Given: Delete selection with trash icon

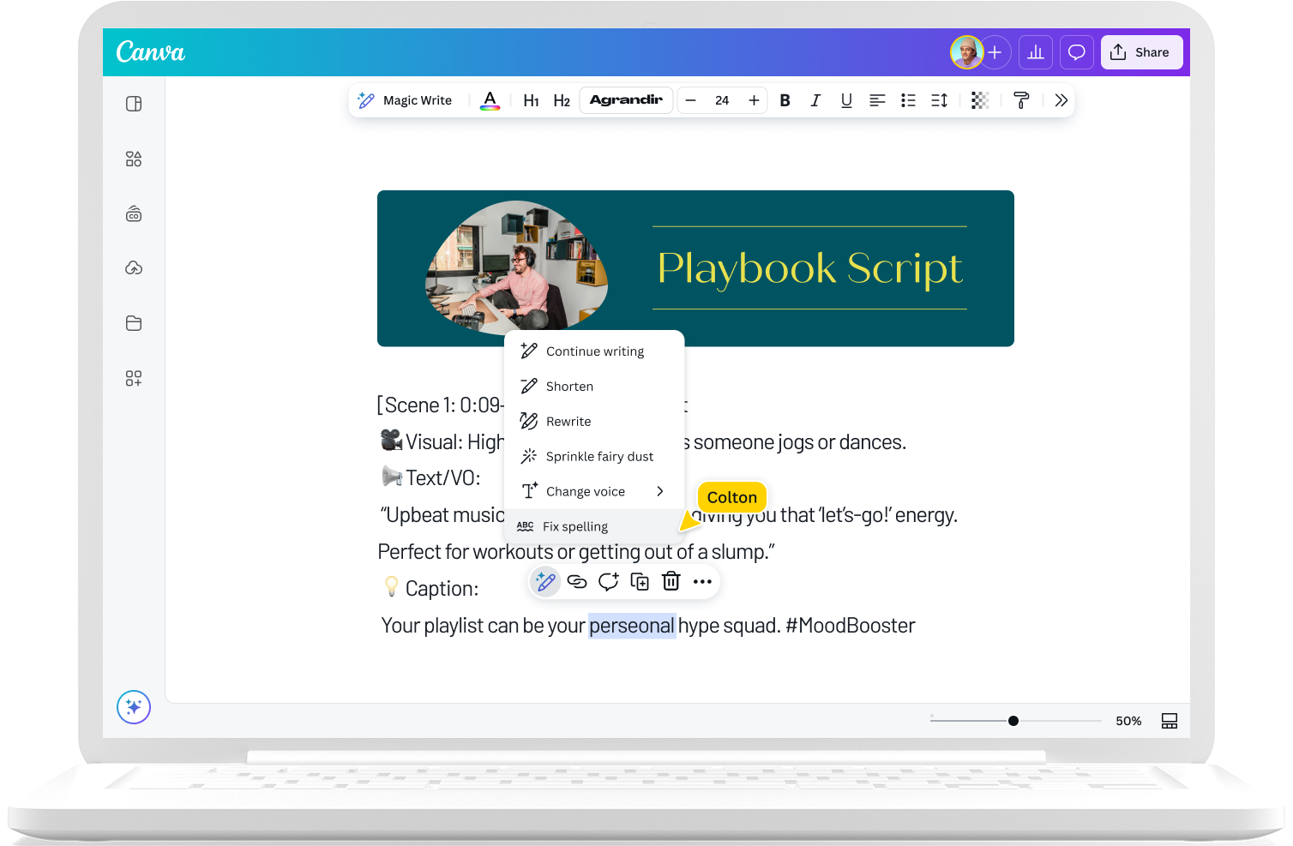Looking at the screenshot, I should tap(671, 581).
